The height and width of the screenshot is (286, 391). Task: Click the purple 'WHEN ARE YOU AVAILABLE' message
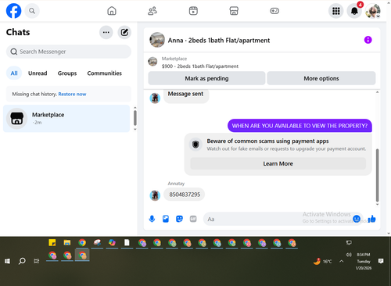(300, 126)
